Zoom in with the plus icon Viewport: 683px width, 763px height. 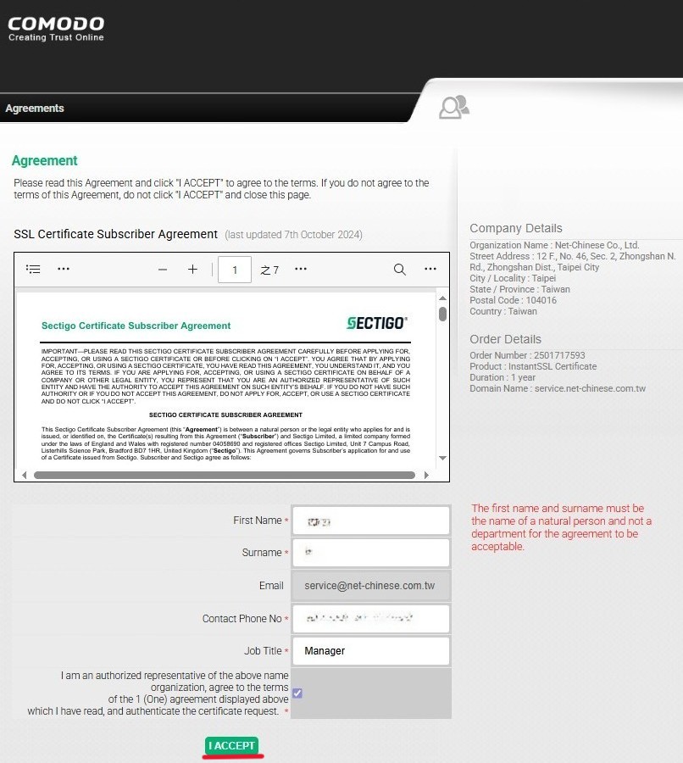(x=192, y=269)
